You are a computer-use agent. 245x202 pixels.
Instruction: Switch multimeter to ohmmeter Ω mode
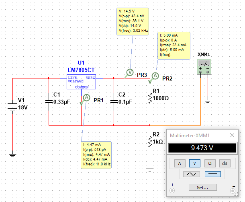pyautogui.click(x=210, y=163)
